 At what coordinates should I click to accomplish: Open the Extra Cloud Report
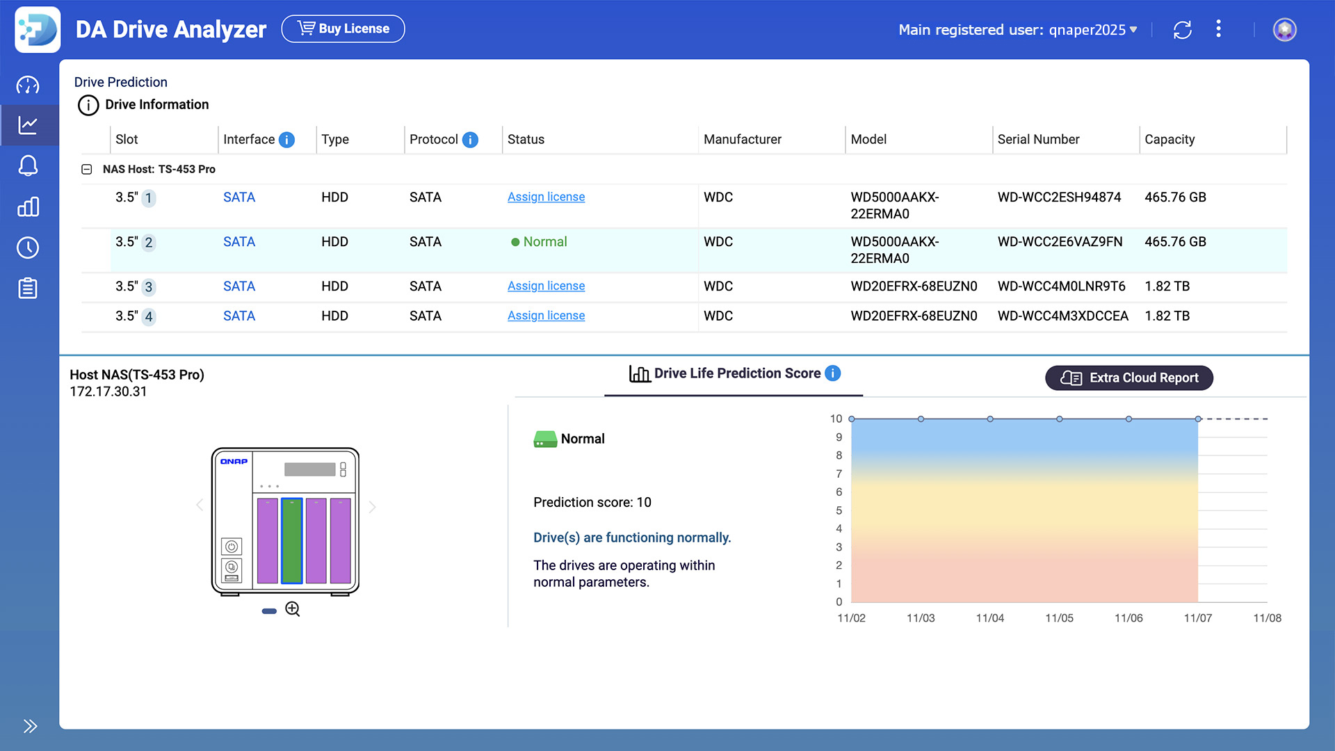tap(1128, 378)
